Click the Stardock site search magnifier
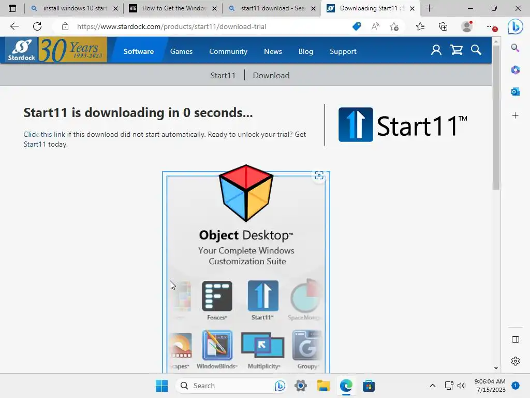Viewport: 530px width, 398px height. pos(476,50)
